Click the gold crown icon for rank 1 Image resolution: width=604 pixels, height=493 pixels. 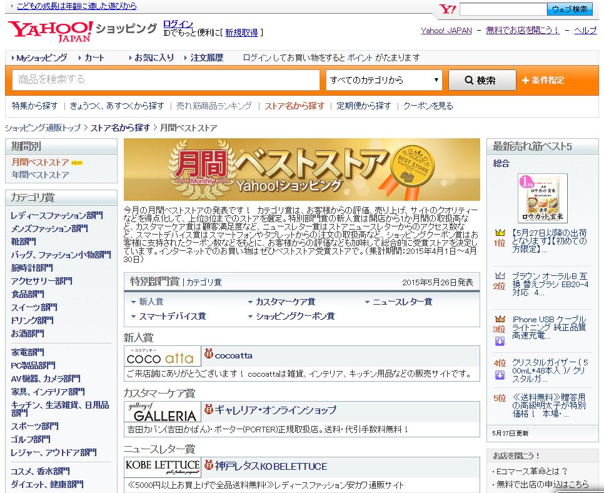pyautogui.click(x=500, y=233)
